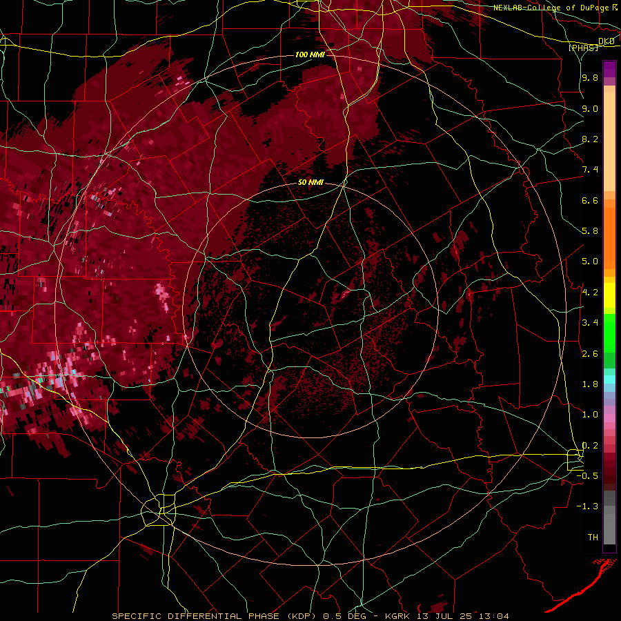The width and height of the screenshot is (621, 621).
Task: Click the 6.6 scale value
Action: click(590, 200)
